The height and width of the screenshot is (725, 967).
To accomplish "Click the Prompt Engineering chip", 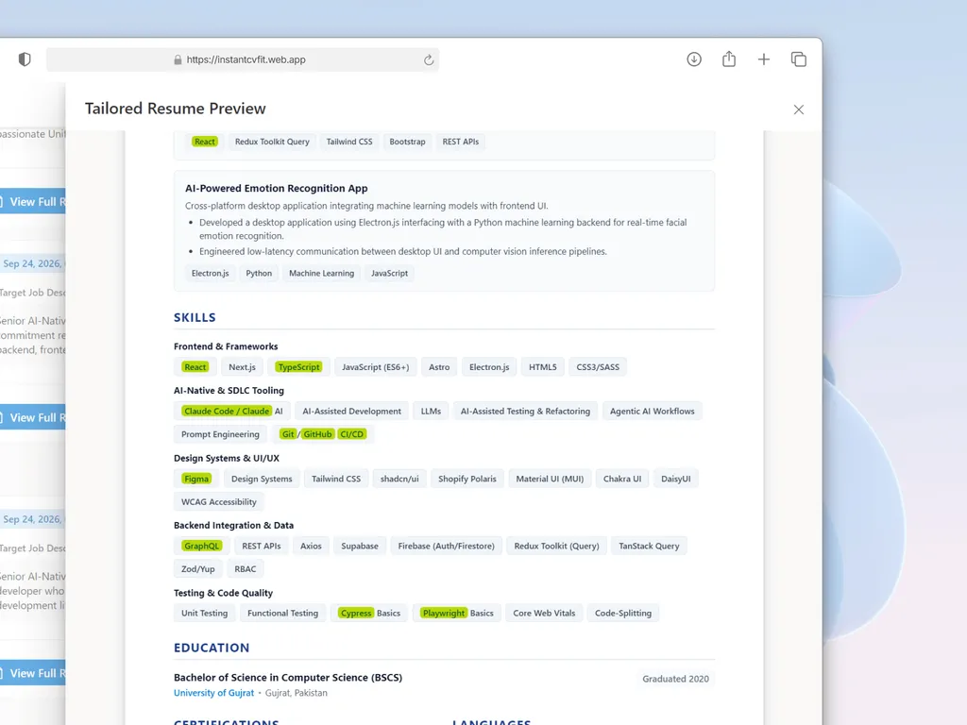I will pos(220,434).
